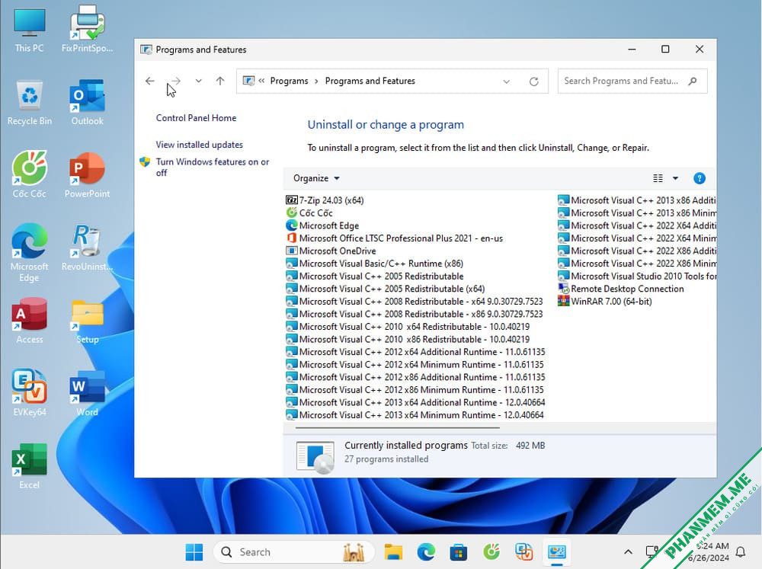Click the search magnifier in Programs search box
This screenshot has height=569, width=762.
(693, 82)
